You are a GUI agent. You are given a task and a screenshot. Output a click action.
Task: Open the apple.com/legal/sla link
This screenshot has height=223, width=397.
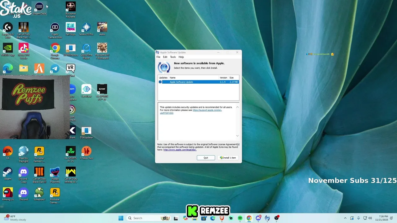click(180, 150)
